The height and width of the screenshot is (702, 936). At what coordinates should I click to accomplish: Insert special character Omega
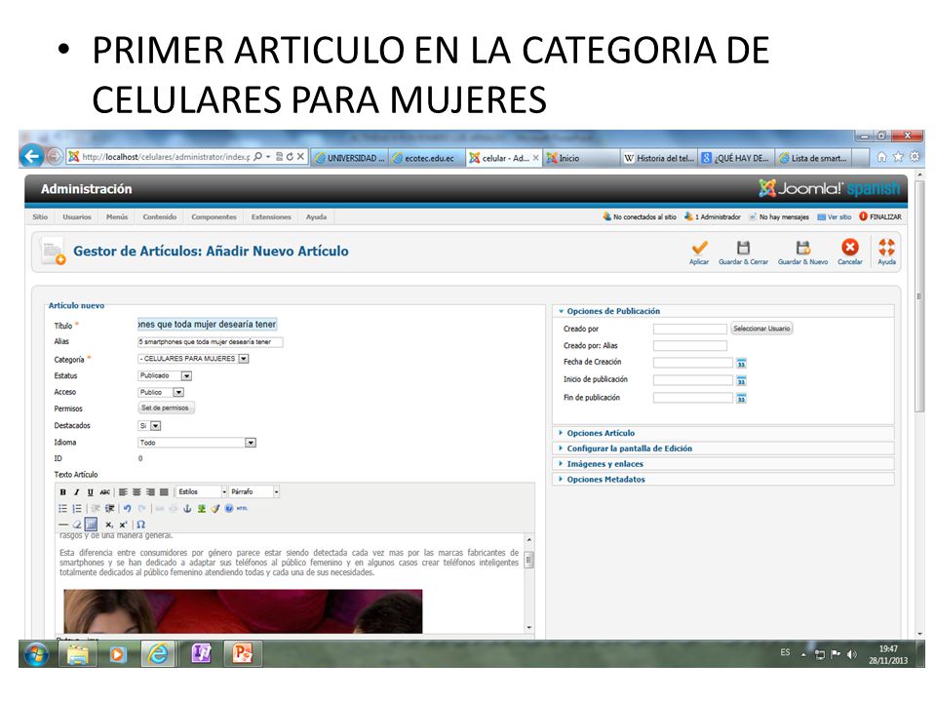coord(140,525)
